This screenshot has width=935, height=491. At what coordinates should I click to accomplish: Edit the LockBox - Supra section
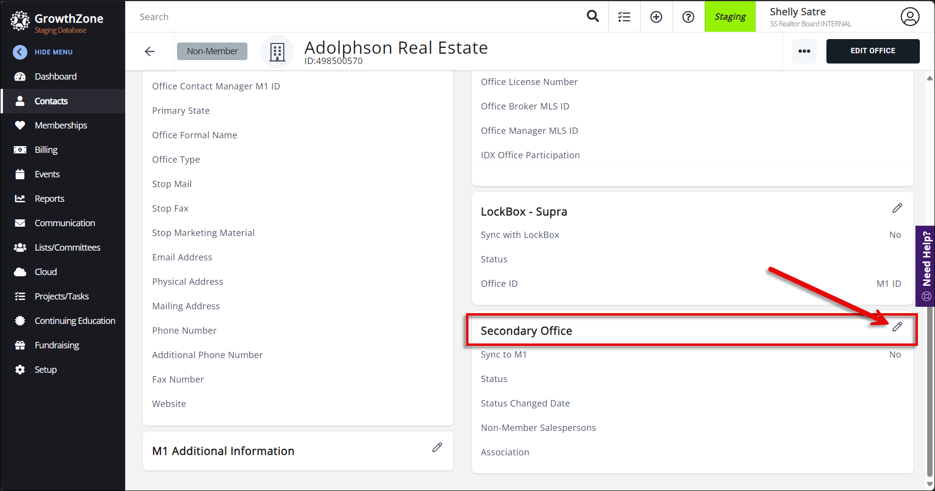pos(897,208)
